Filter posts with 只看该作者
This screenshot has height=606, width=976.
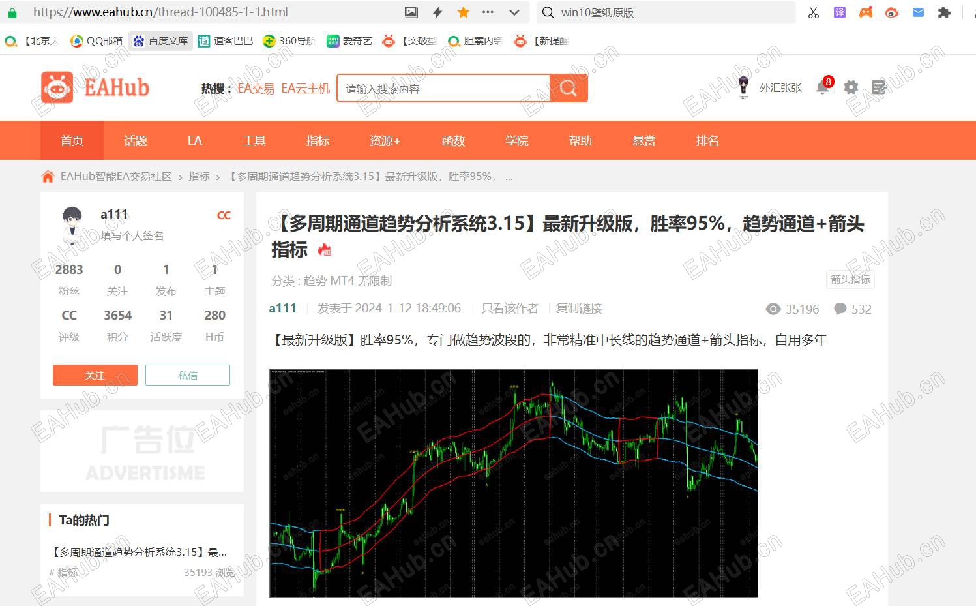510,309
